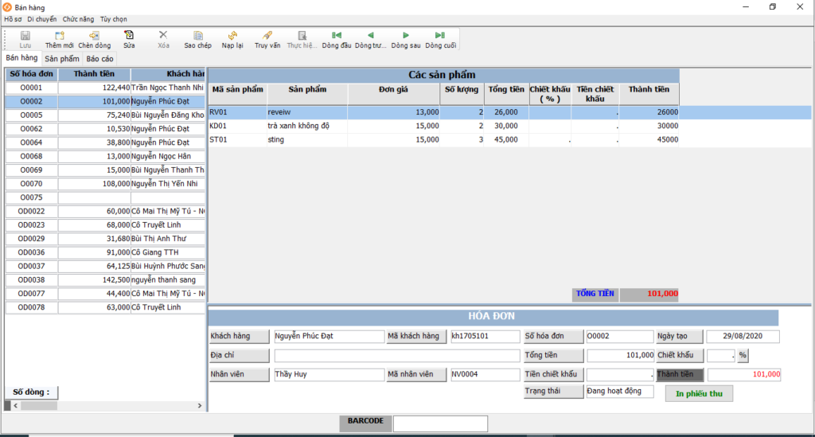Click the Xóa delete icon
The width and height of the screenshot is (815, 437).
click(x=163, y=36)
